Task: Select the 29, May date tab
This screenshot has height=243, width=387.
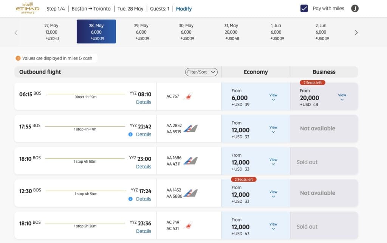Action: click(x=141, y=32)
